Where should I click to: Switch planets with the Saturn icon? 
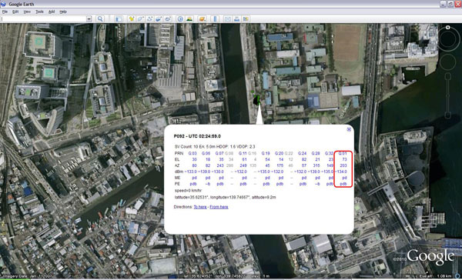202,18
